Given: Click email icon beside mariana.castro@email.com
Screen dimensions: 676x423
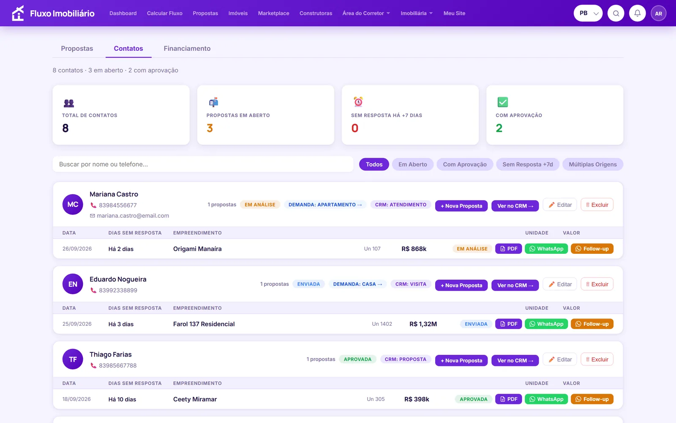Looking at the screenshot, I should 93,216.
